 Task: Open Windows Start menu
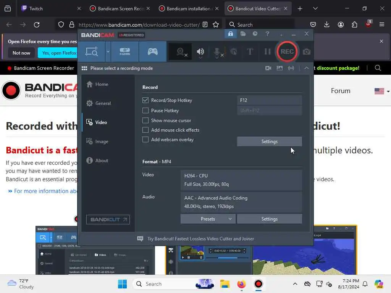tap(122, 284)
